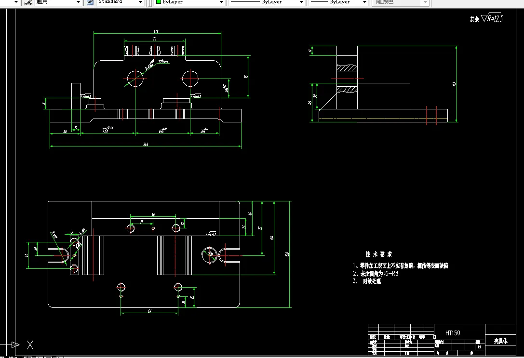This screenshot has width=524, height=358.
Task: Click the table style icon beside Standard
Action: click(x=90, y=2)
